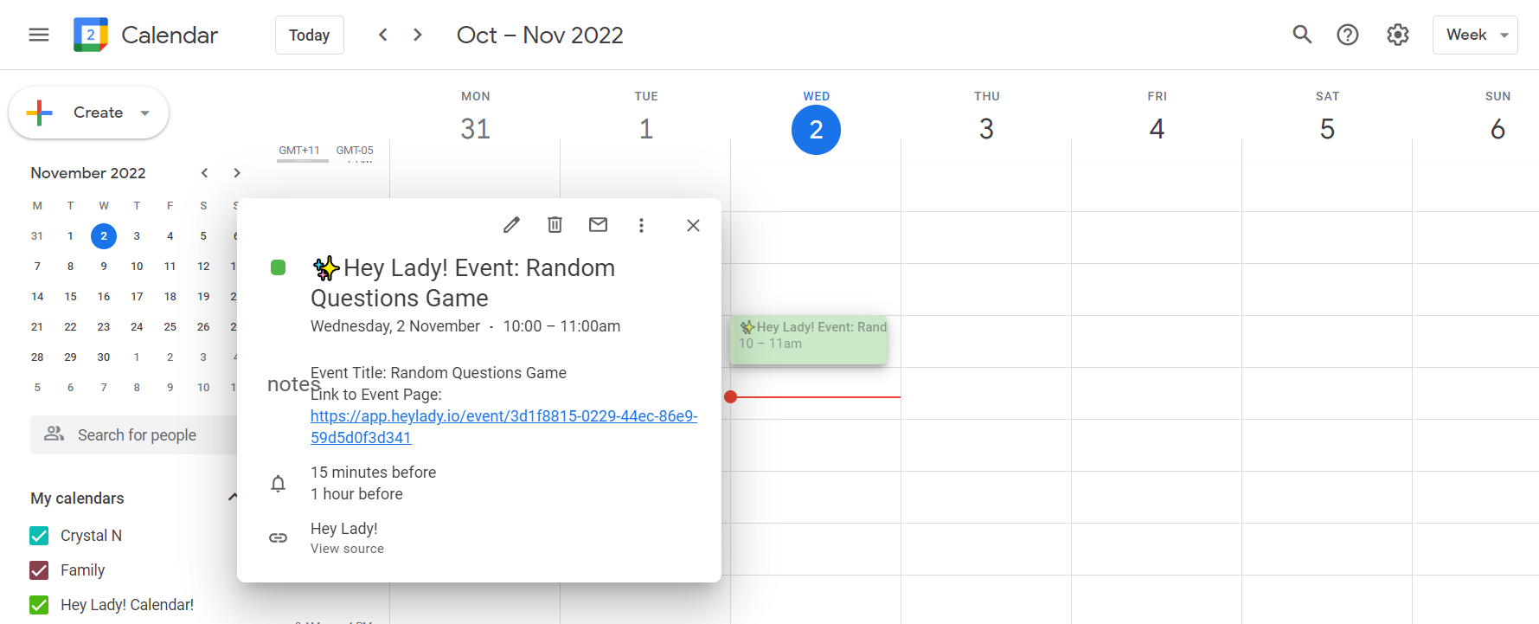
Task: Delete the event using the trash icon
Action: [x=555, y=225]
